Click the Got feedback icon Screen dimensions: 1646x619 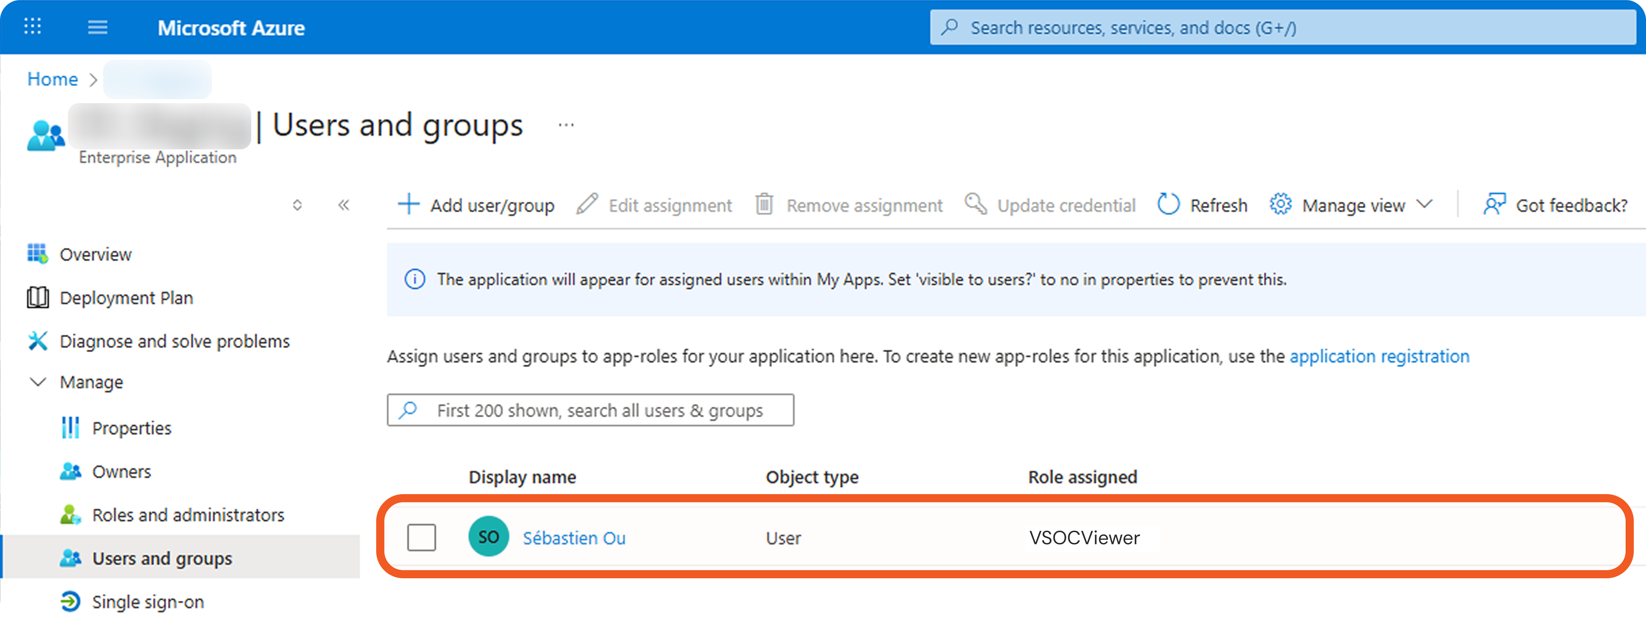1494,205
